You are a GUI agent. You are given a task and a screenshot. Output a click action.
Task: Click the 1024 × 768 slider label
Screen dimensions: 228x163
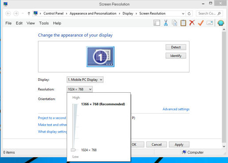pos(89,150)
